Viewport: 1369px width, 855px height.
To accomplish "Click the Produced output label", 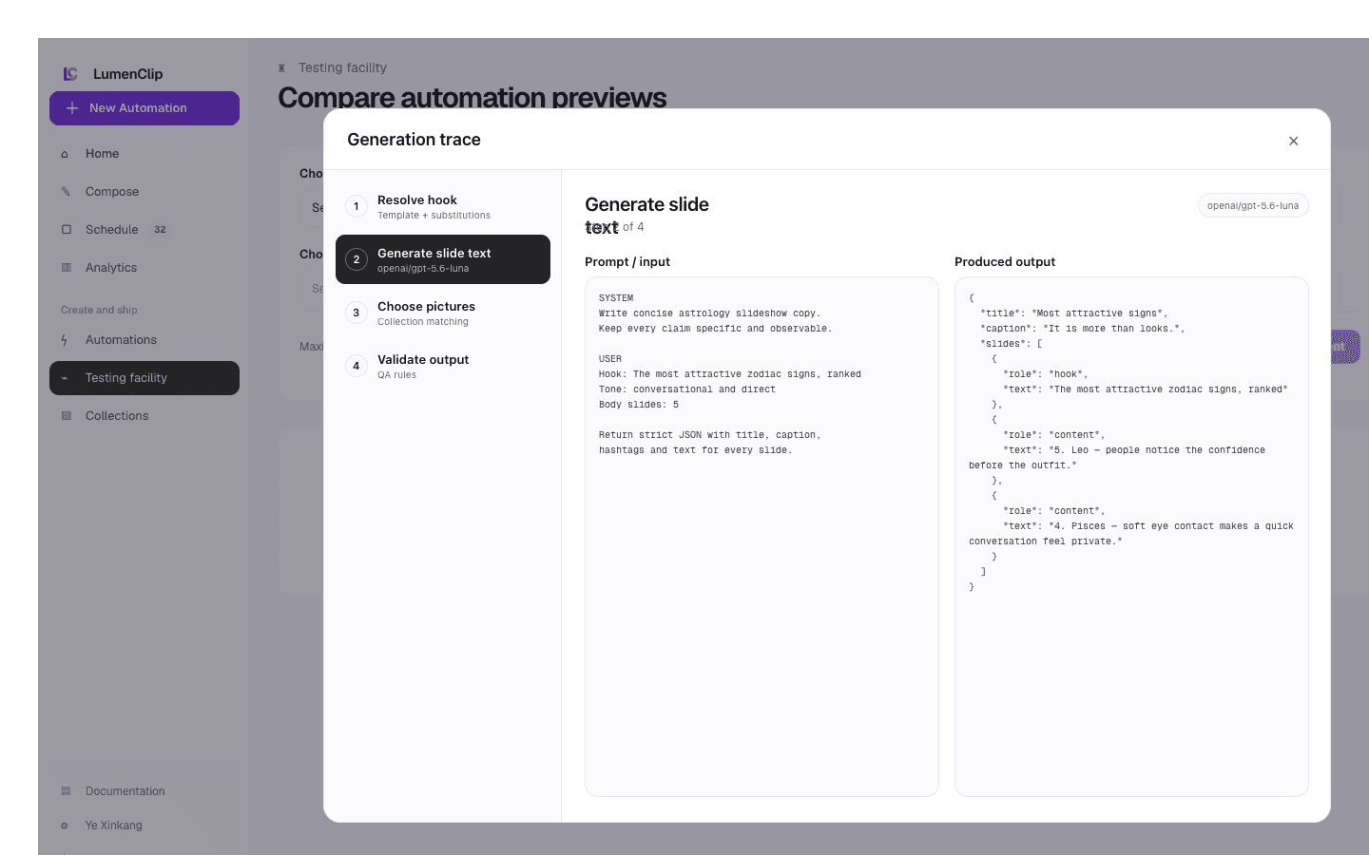I will [1005, 262].
